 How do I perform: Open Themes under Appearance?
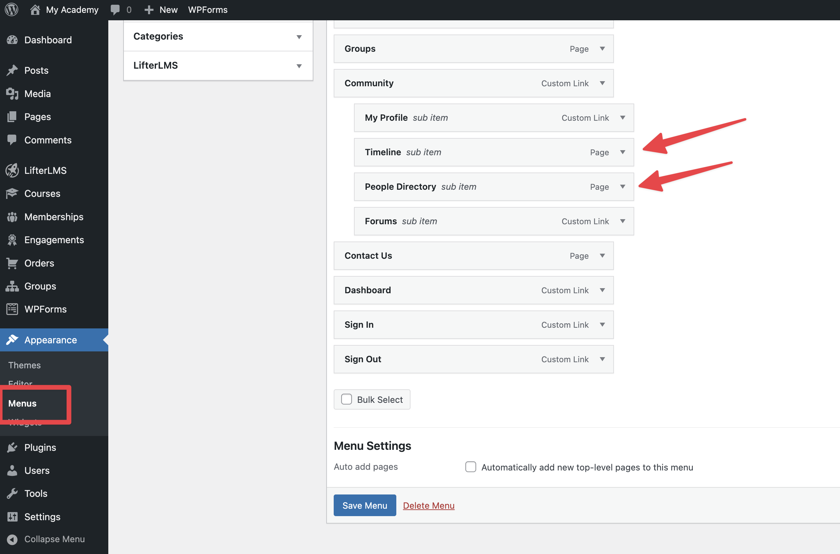24,365
